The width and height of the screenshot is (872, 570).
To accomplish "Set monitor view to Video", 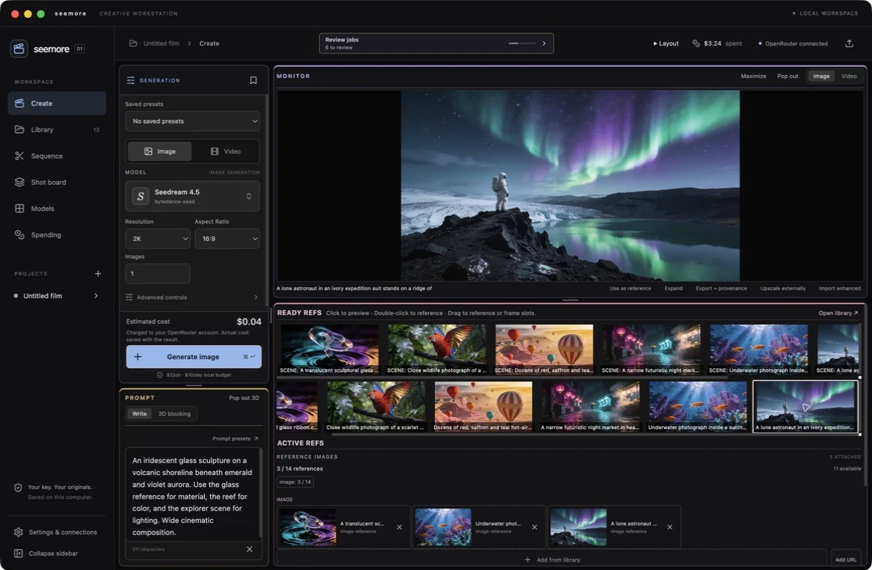I will pos(849,76).
